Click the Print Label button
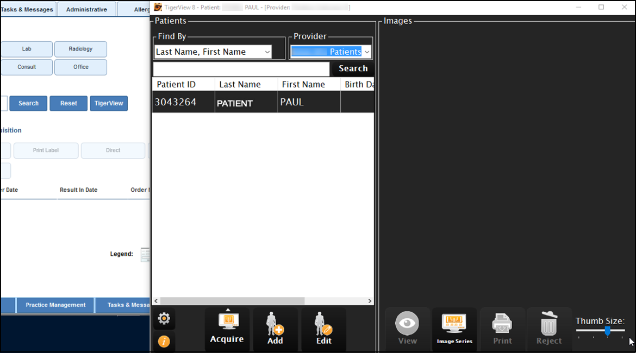The width and height of the screenshot is (636, 353). tap(46, 150)
